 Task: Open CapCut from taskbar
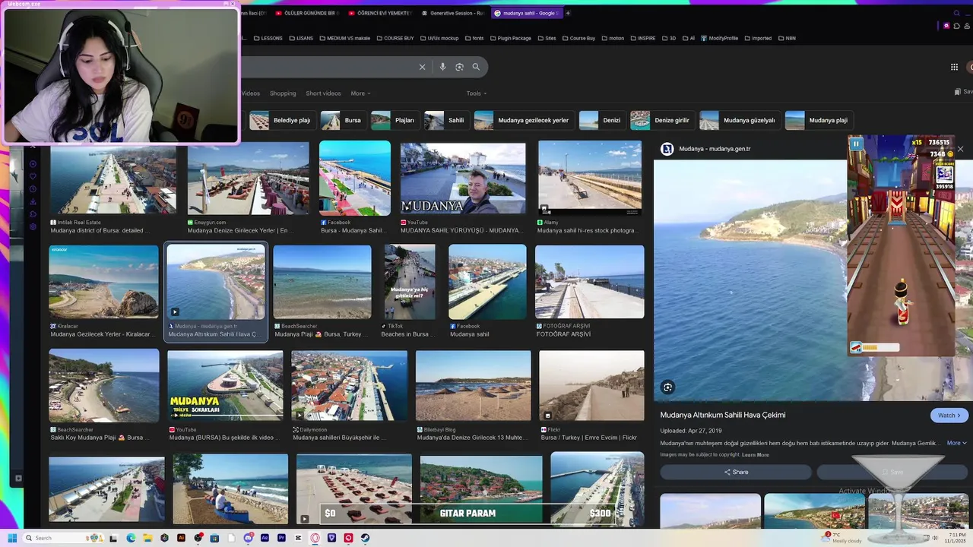tap(298, 538)
